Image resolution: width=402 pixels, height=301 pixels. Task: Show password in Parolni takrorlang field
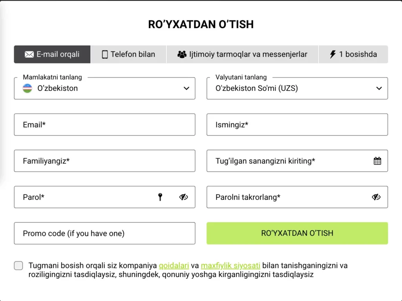pyautogui.click(x=376, y=197)
